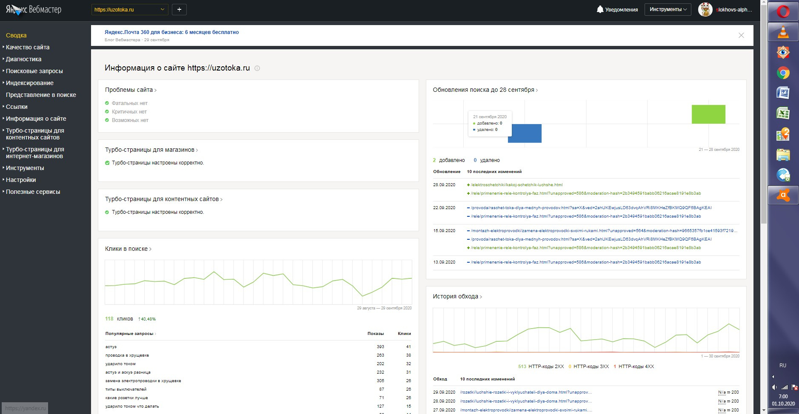Click the user avatar icon
Screen dimensions: 799x414
[x=705, y=9]
